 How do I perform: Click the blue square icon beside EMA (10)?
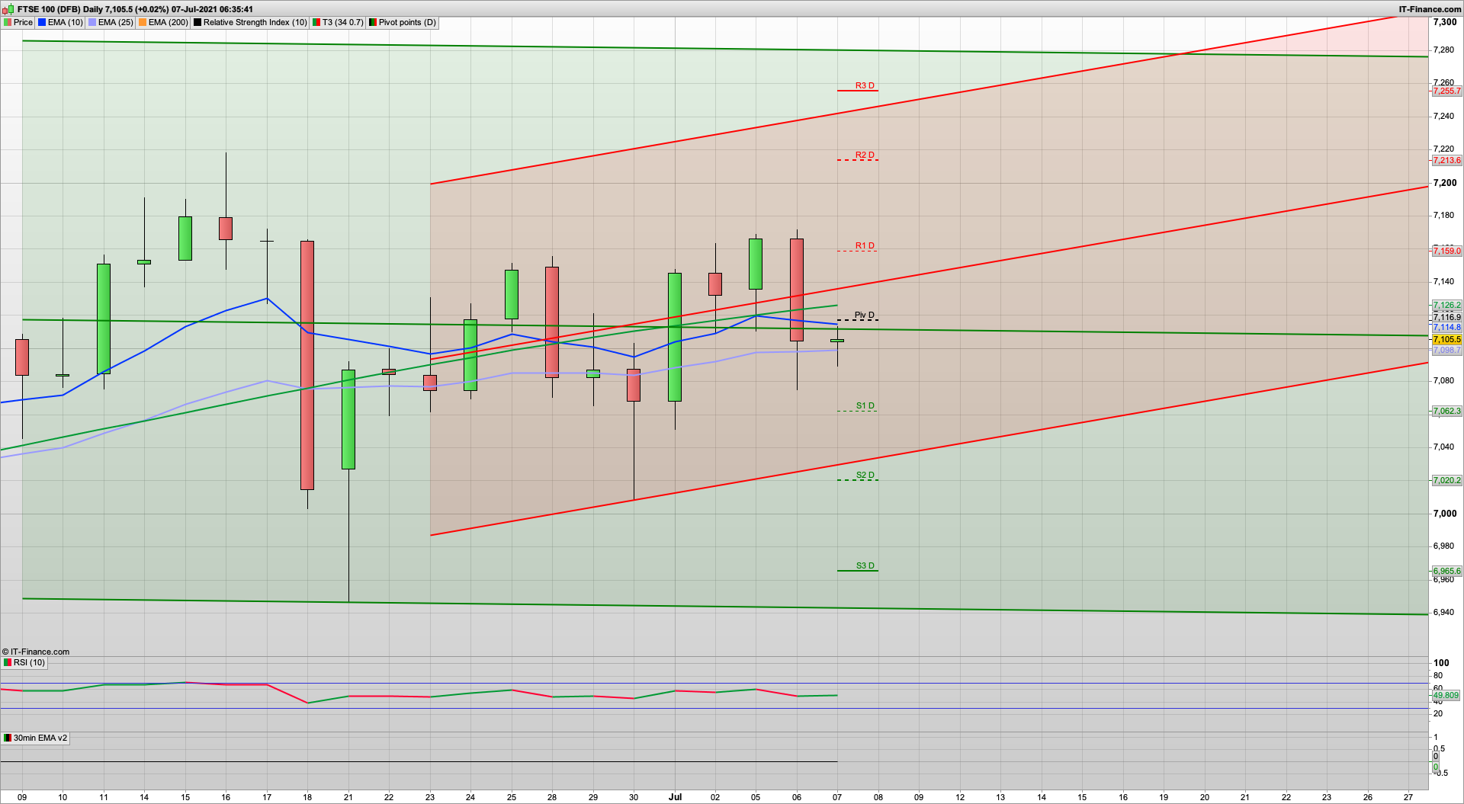click(42, 23)
